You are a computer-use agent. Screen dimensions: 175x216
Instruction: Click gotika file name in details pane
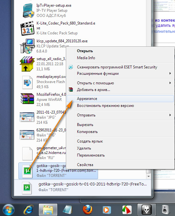pos(93,184)
